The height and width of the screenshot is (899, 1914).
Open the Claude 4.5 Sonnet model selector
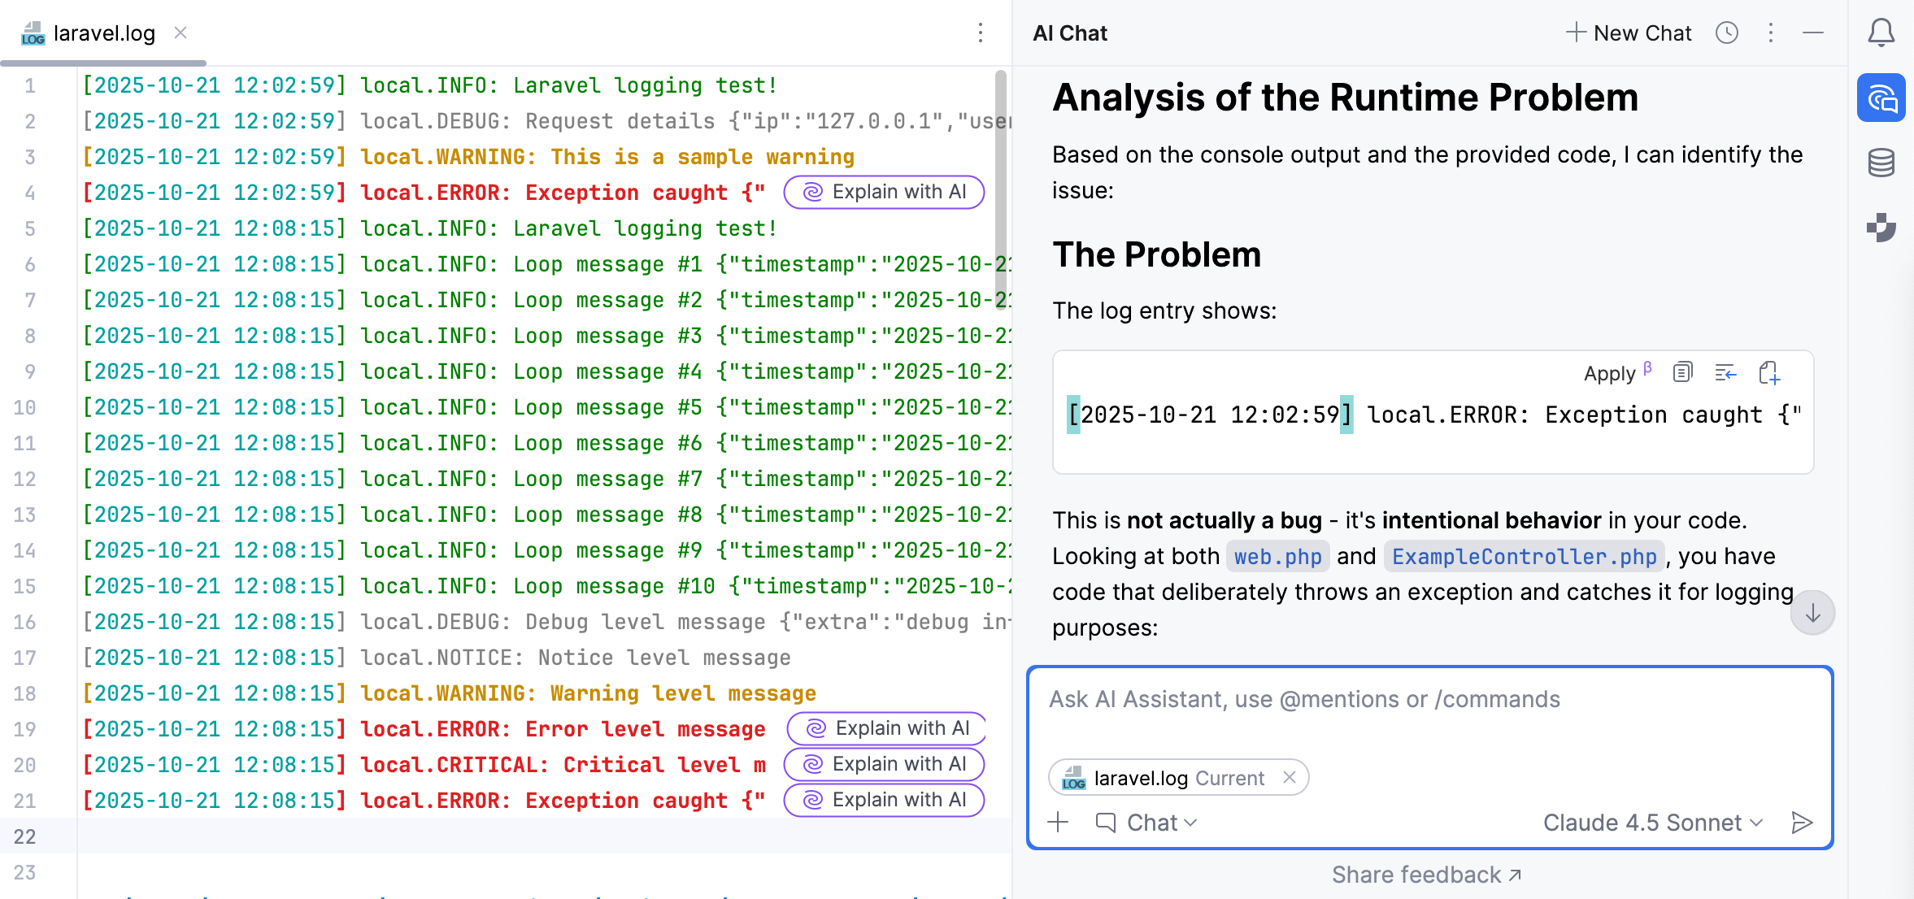[x=1652, y=823]
